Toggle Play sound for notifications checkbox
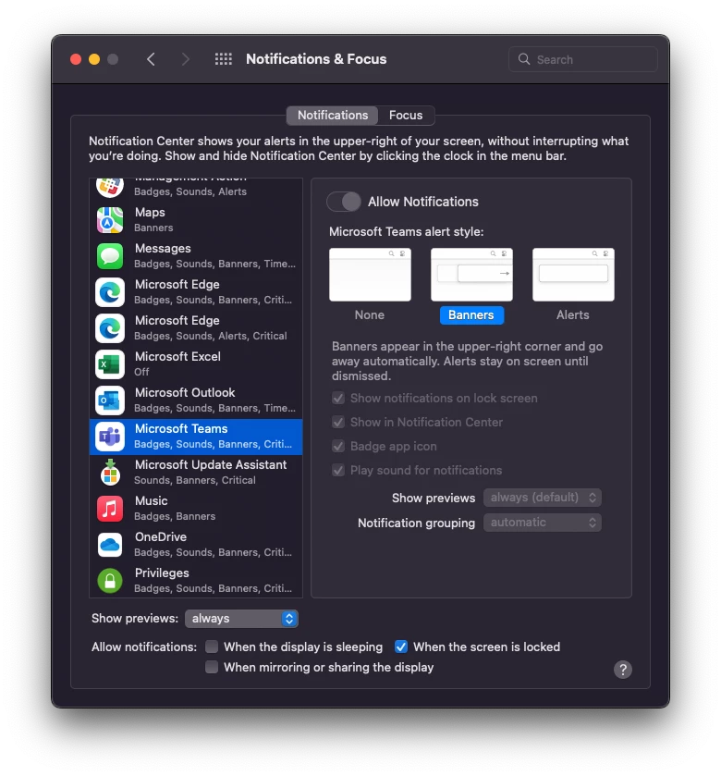Screen dimensions: 721x776 pos(338,470)
